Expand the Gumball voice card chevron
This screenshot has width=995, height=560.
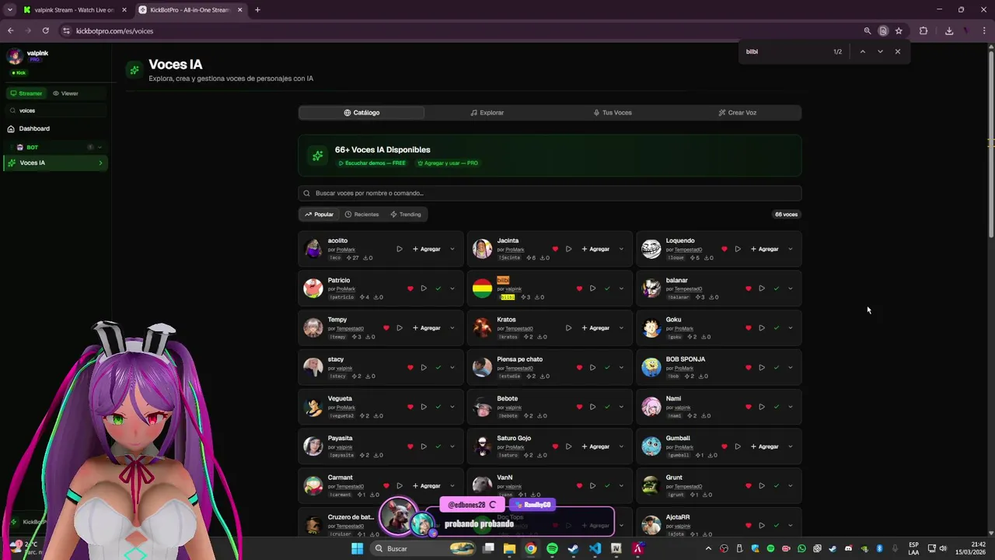pos(791,446)
